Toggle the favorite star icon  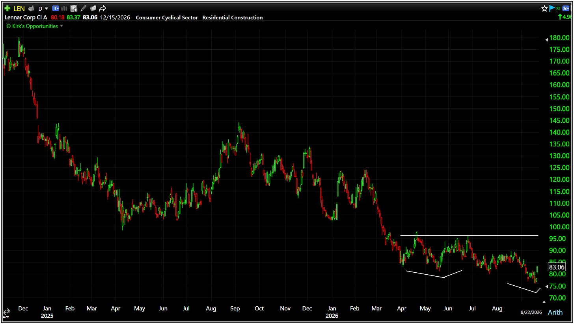(x=544, y=8)
